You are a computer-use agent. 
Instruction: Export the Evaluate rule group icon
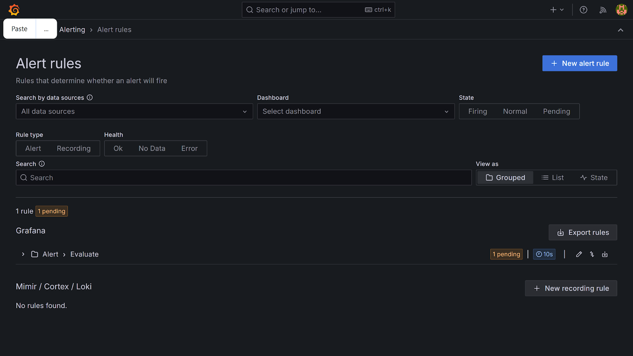point(605,254)
